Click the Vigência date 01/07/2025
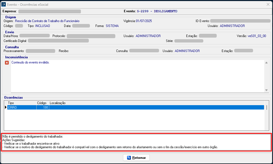This screenshot has width=273, height=164. click(x=144, y=21)
